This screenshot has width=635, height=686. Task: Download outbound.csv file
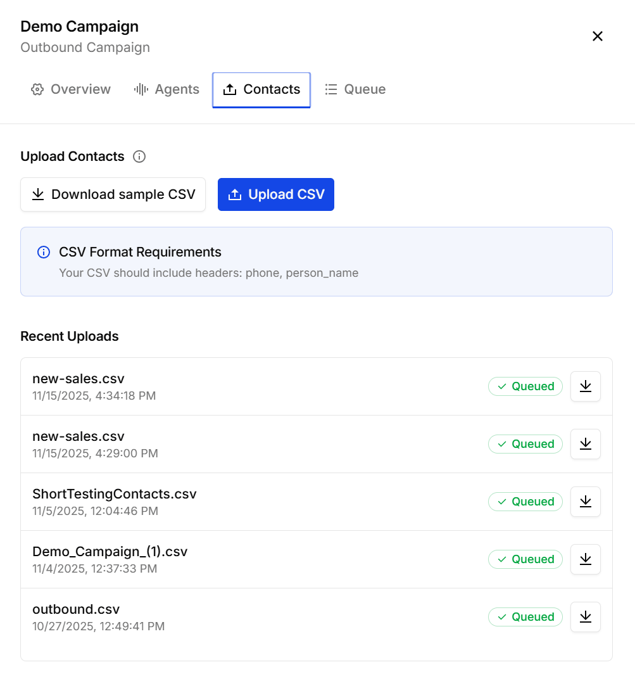click(x=586, y=617)
